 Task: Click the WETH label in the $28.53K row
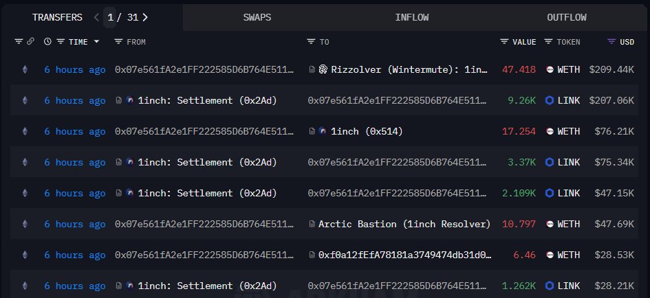[x=569, y=255]
